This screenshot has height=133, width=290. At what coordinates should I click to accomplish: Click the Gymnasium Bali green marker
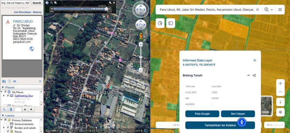click(x=110, y=87)
